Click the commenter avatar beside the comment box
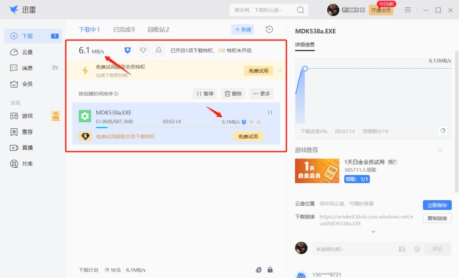Screen dimensions: 459x278 pyautogui.click(x=301, y=248)
